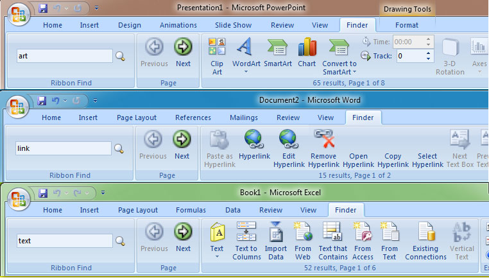This screenshot has height=278, width=489.
Task: Click Edit Hyperlink in Word results
Action: 289,149
